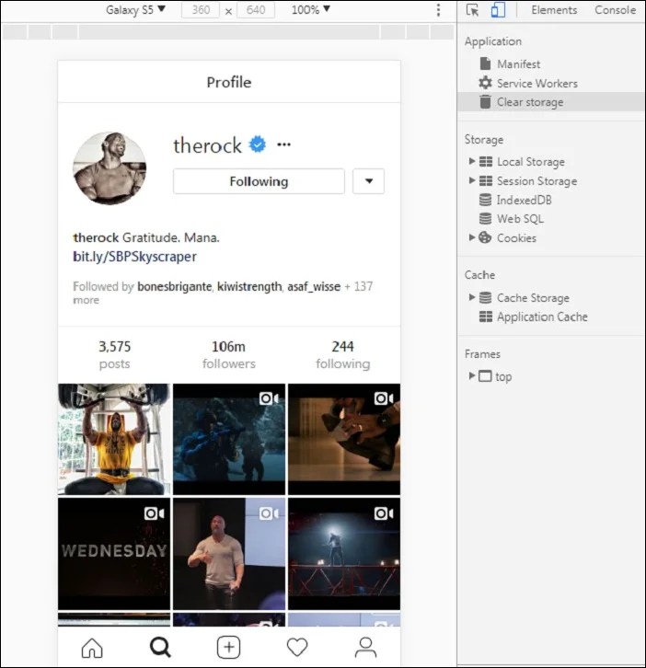Select Cache Storage entry
This screenshot has width=646, height=668.
click(x=533, y=298)
